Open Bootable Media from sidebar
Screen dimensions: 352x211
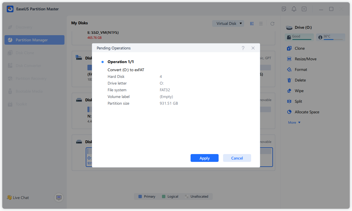click(34, 91)
